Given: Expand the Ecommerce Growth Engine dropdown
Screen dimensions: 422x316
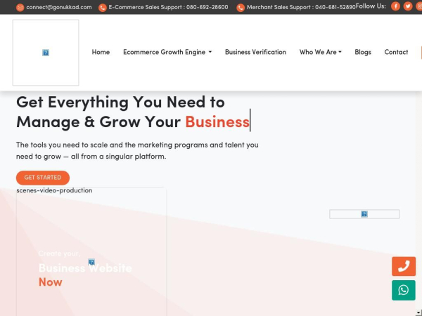Looking at the screenshot, I should pyautogui.click(x=167, y=52).
